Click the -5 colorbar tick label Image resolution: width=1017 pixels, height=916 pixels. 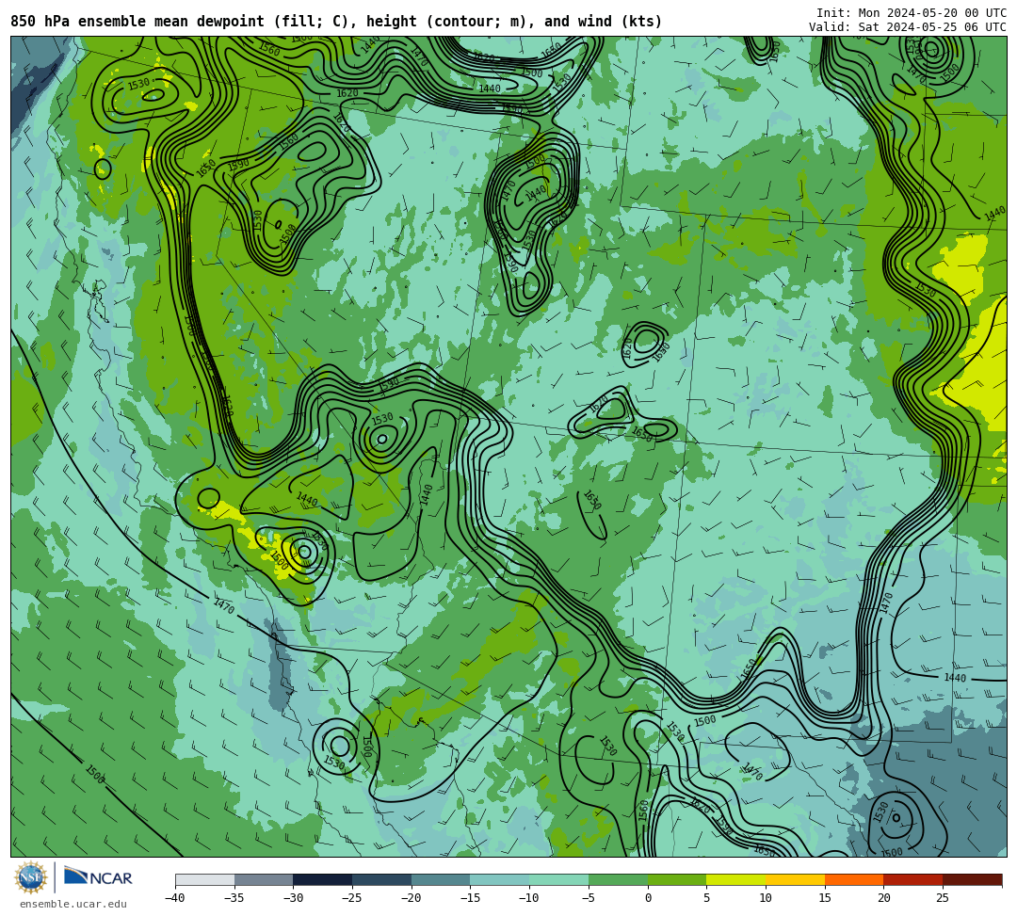pos(589,898)
